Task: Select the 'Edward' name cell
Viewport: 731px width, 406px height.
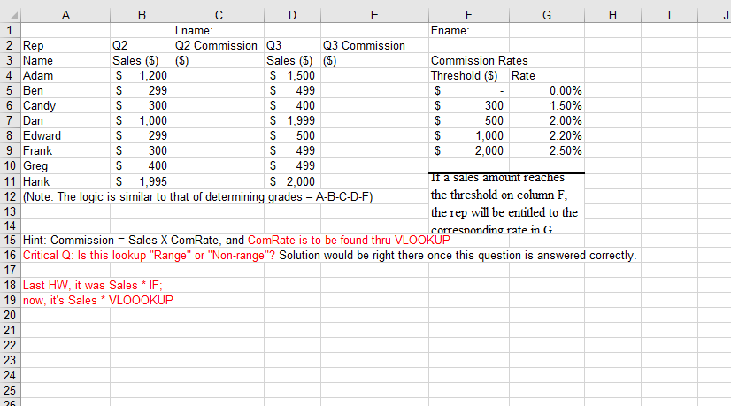Action: 65,135
